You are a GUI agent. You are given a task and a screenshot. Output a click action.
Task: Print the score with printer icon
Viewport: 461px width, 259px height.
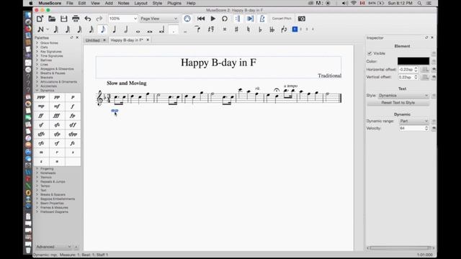pyautogui.click(x=76, y=19)
